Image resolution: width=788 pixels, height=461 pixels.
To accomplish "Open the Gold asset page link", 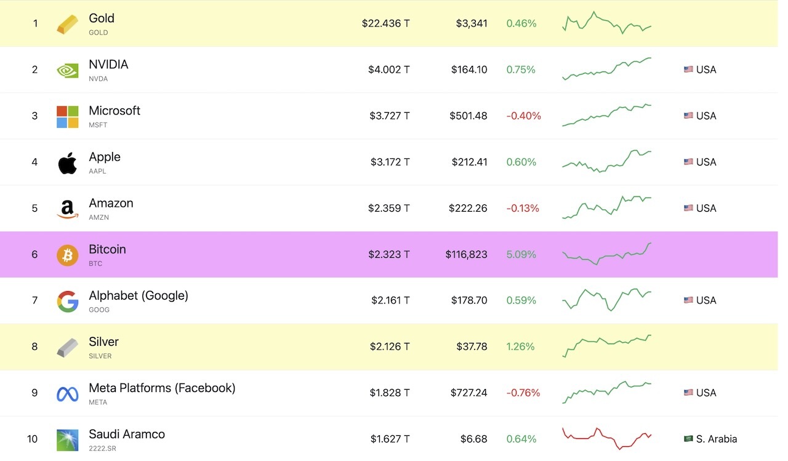I will (102, 18).
